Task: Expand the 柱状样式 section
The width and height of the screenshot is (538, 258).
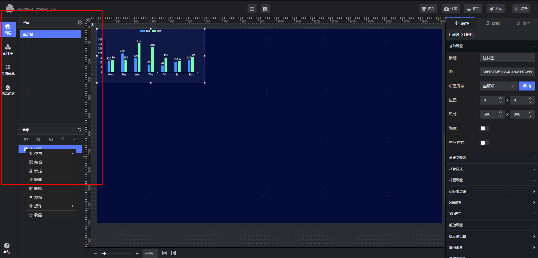Action: coord(492,169)
